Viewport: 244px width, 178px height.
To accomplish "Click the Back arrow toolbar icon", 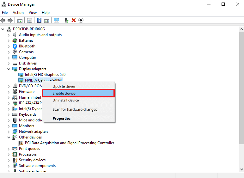I will (3, 20).
